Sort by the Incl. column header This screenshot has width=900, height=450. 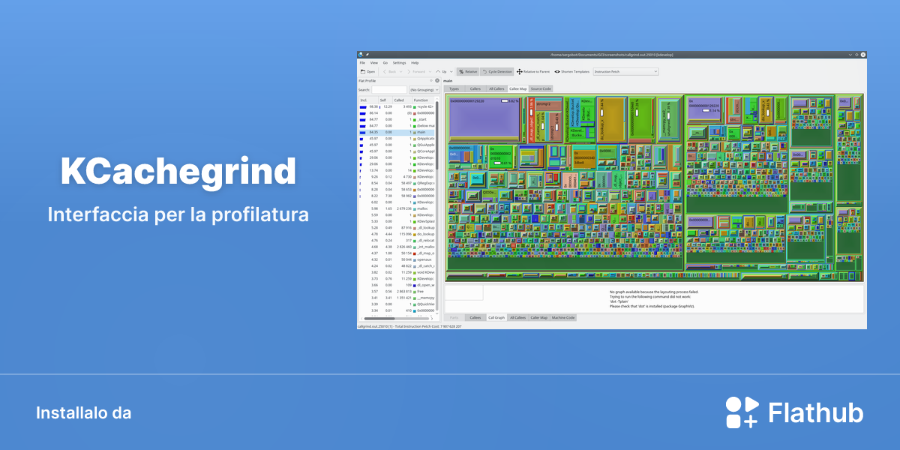pyautogui.click(x=368, y=100)
